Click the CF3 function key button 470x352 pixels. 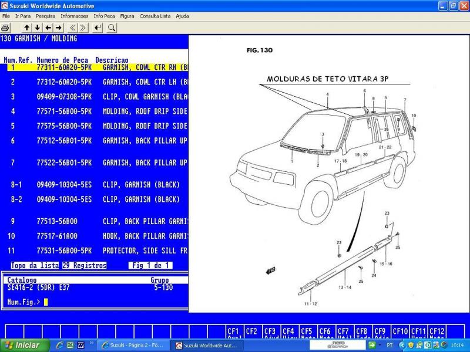point(271,332)
